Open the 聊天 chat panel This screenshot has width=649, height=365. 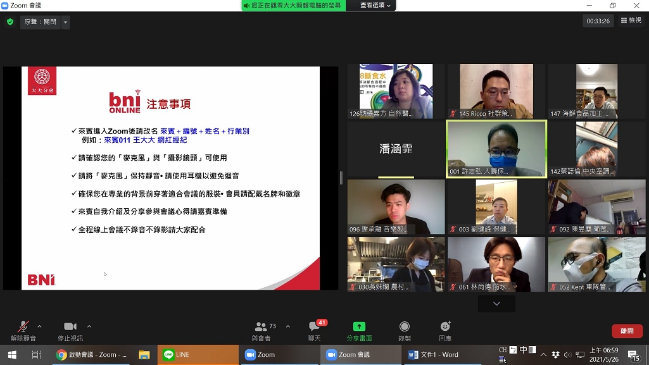point(315,331)
